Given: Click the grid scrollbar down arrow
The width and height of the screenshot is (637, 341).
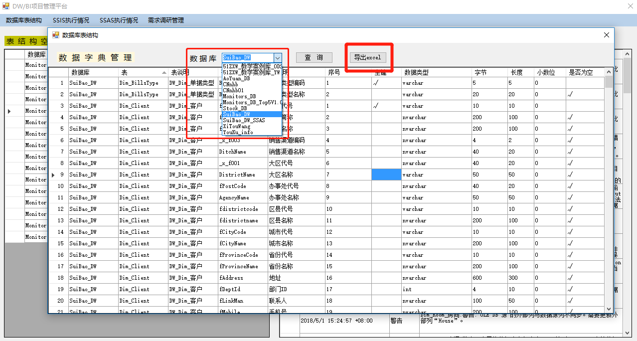Looking at the screenshot, I should [x=608, y=309].
